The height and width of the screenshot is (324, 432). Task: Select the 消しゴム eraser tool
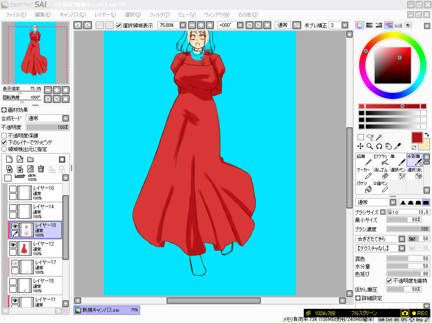tap(381, 173)
